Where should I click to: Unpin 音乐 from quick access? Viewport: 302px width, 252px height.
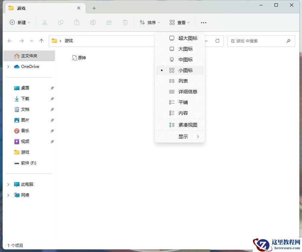tap(52, 131)
